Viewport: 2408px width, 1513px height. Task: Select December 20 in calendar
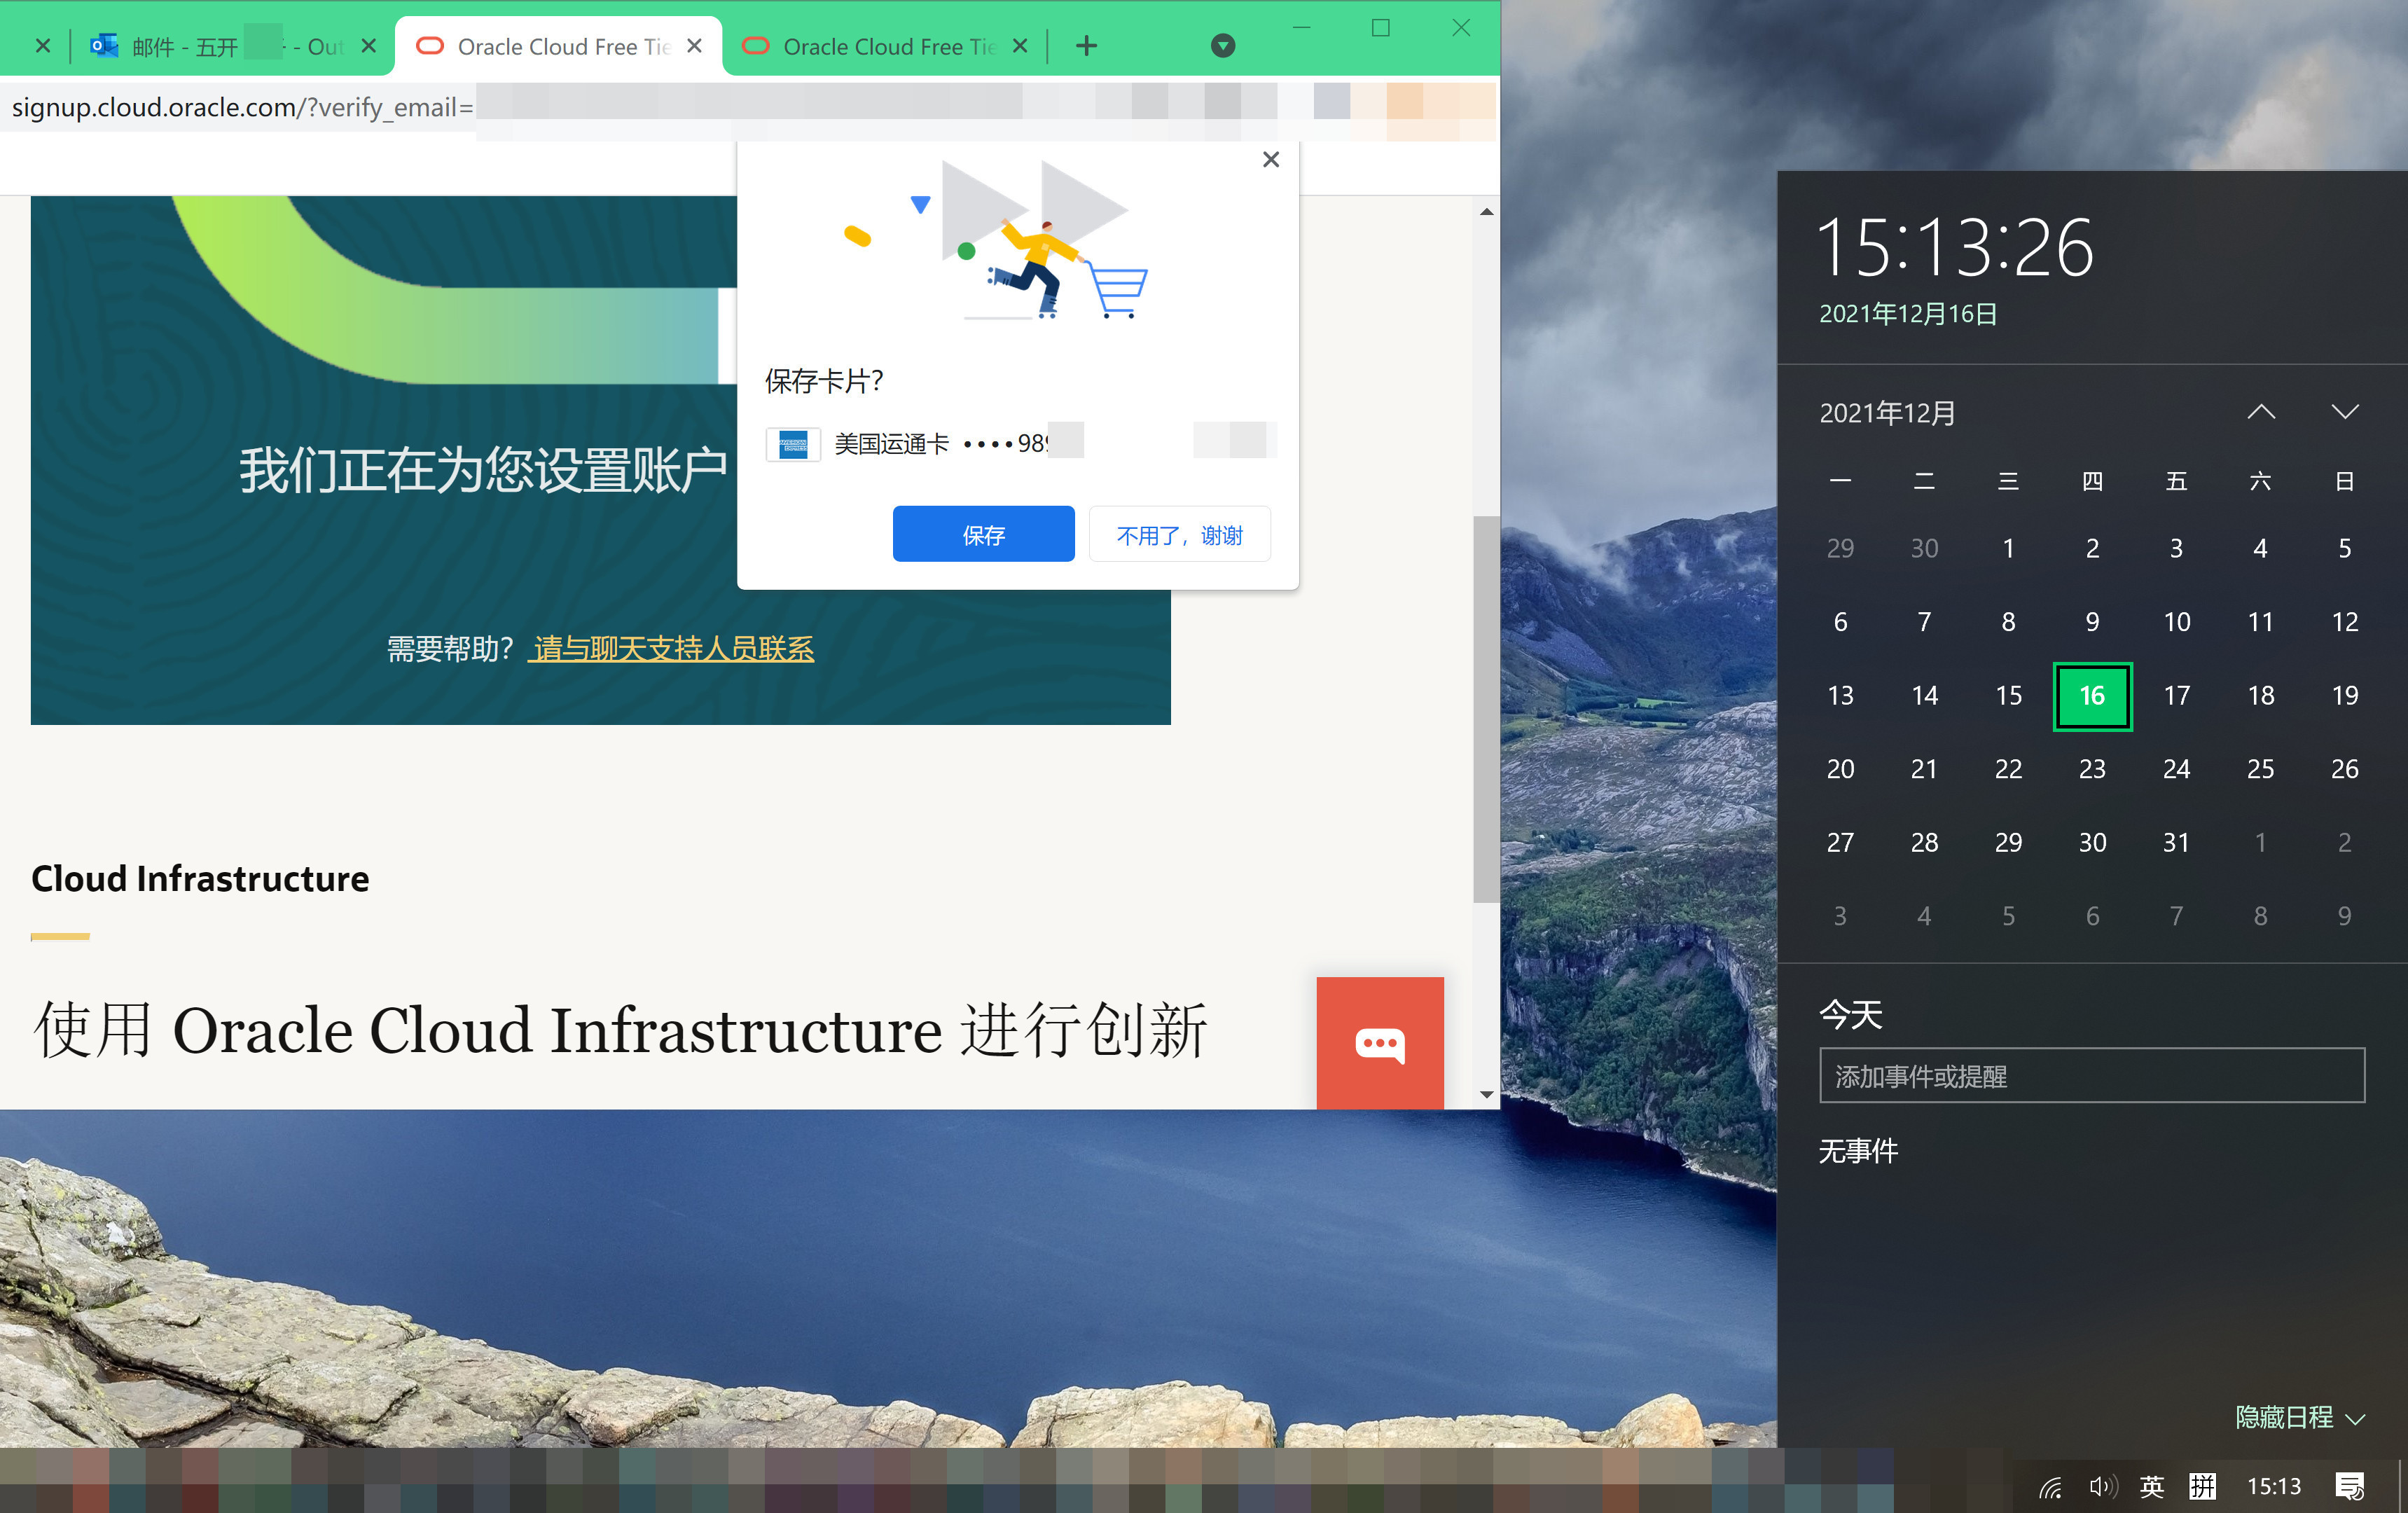coord(1840,769)
